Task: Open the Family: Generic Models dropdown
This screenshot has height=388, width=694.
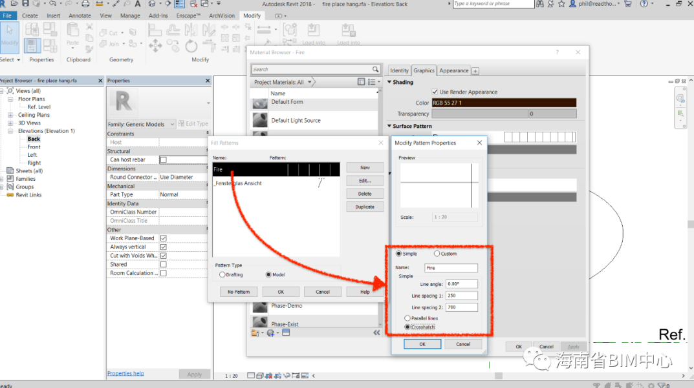Action: pyautogui.click(x=172, y=124)
